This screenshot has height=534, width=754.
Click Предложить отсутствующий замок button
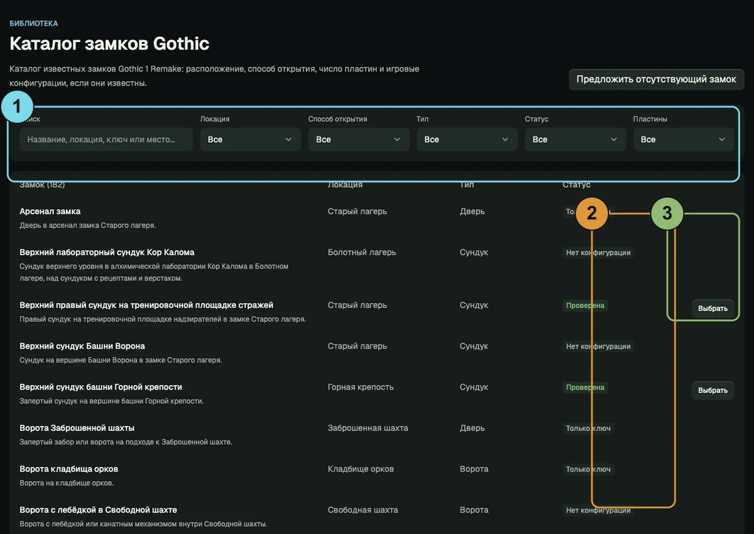coord(657,80)
